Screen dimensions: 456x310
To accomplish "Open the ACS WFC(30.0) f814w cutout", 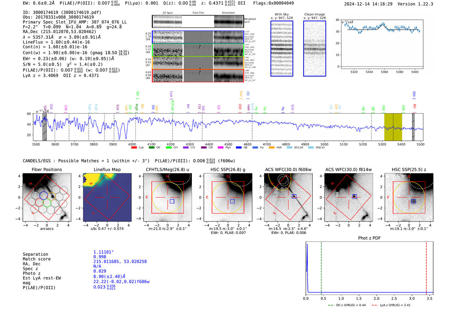I will (349, 197).
